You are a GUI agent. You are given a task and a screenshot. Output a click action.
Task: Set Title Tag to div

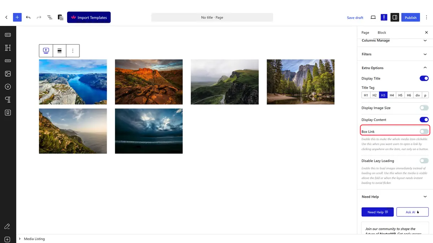[x=417, y=95]
